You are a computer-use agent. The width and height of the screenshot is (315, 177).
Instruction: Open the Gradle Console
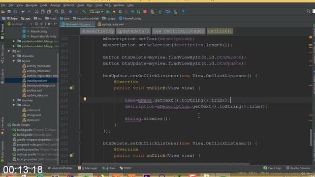(298, 168)
